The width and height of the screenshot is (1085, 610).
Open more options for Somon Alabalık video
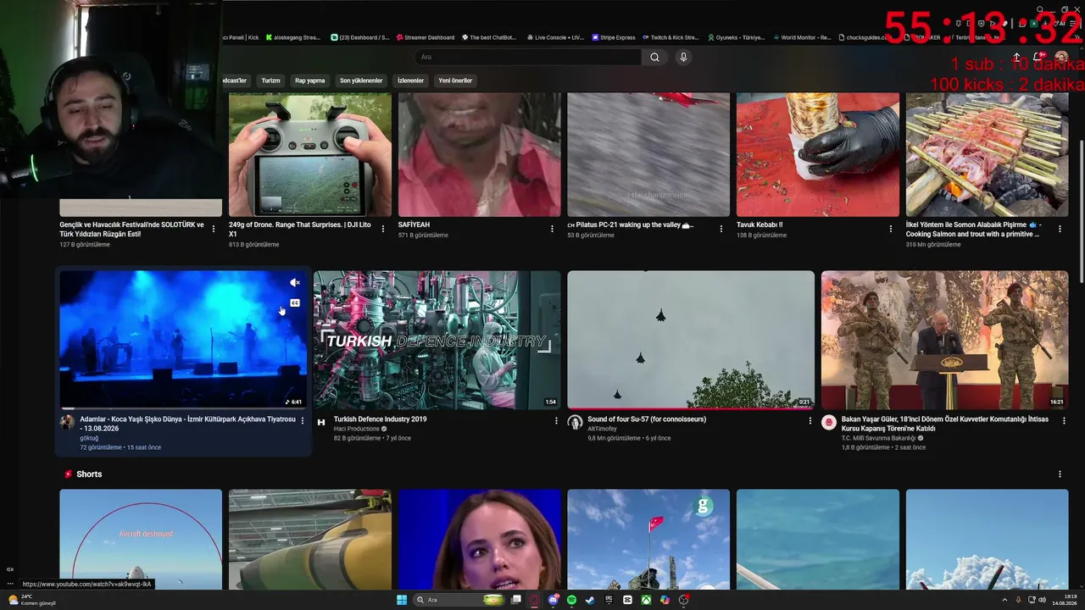point(1060,229)
